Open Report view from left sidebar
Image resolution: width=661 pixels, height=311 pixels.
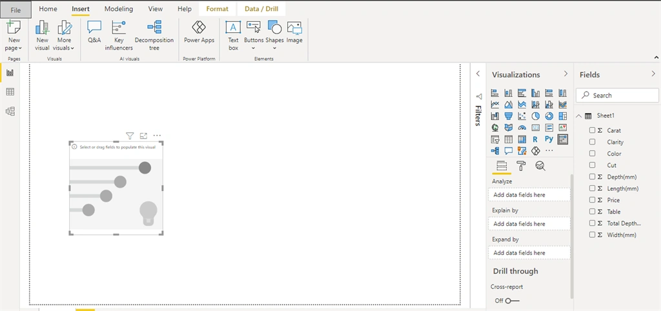point(10,73)
